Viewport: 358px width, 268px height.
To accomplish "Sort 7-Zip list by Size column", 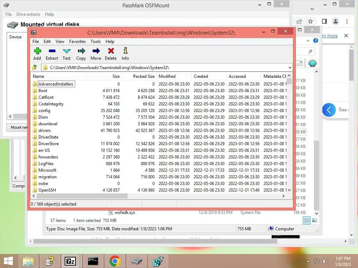I will (x=104, y=76).
